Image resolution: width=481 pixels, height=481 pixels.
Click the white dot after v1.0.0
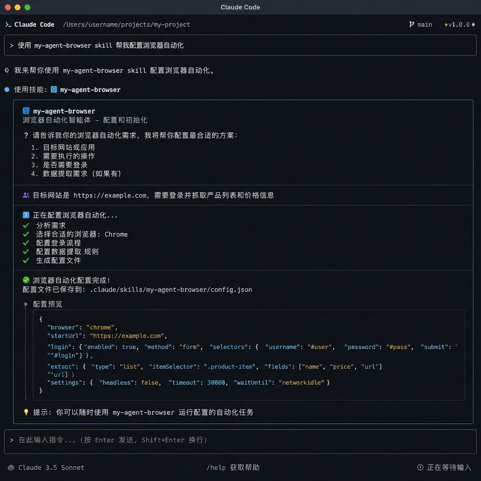(473, 24)
